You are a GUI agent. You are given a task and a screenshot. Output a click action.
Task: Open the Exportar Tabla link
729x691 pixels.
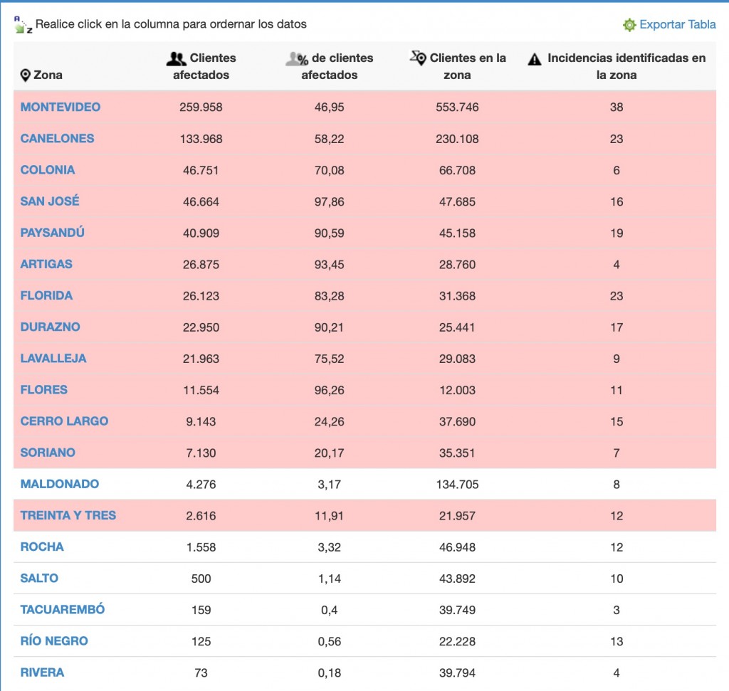tap(677, 24)
